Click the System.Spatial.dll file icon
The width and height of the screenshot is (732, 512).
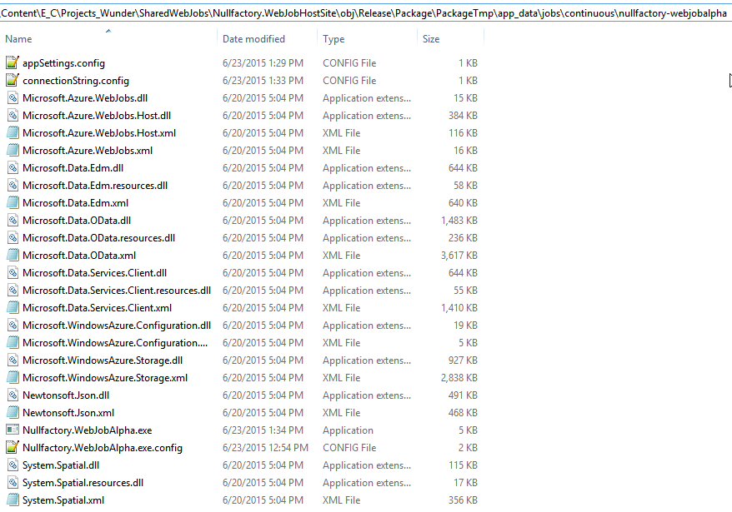point(13,465)
